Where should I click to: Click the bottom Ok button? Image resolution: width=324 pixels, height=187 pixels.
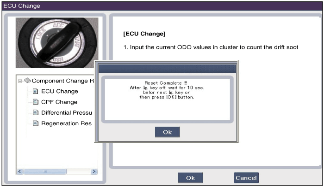191,178
